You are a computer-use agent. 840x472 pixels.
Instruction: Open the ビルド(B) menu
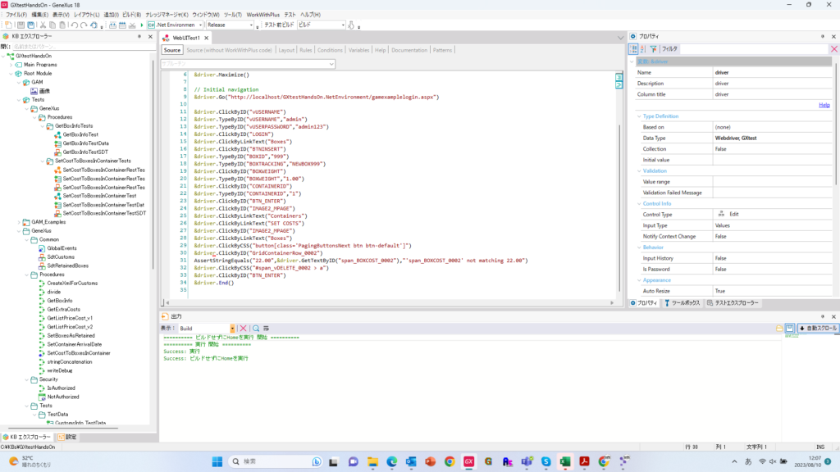coord(132,15)
